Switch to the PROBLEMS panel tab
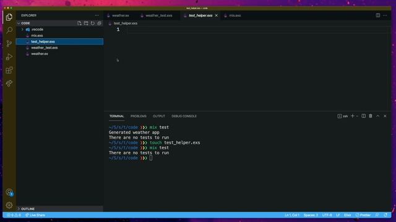396x222 pixels. coord(139,116)
